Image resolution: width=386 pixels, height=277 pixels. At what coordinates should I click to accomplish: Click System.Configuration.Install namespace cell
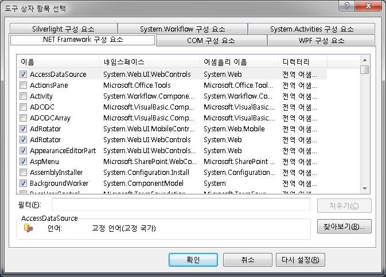point(146,173)
